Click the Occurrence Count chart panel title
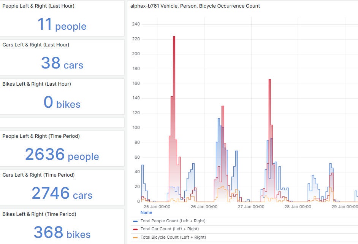 [195, 6]
